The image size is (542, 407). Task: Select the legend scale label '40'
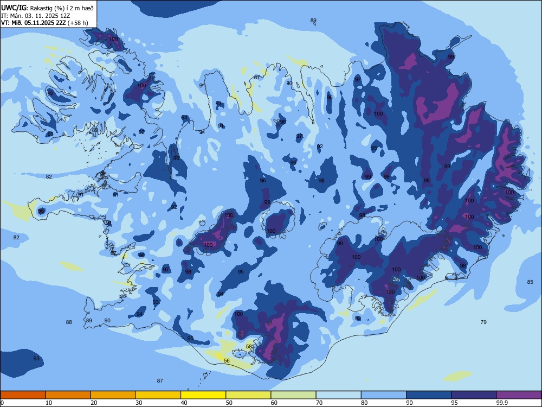(x=184, y=403)
